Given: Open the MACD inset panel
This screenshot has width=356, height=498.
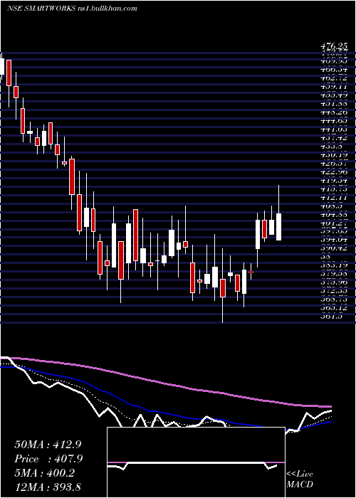Looking at the screenshot, I should (x=196, y=462).
